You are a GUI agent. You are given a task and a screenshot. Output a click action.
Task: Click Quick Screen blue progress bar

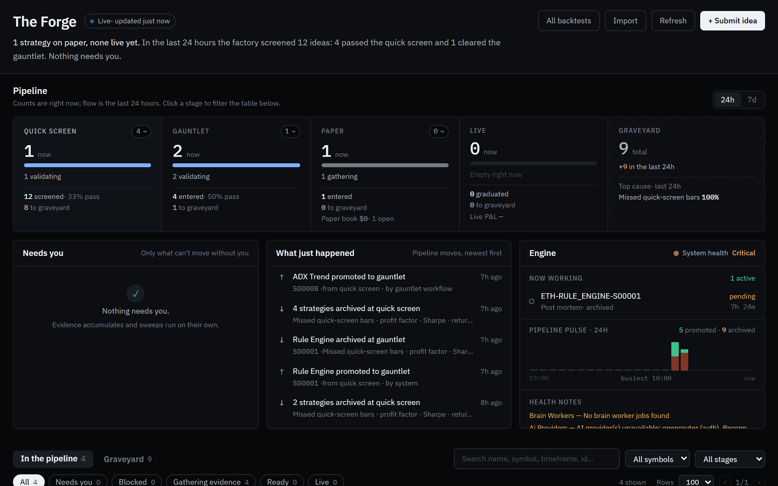pyautogui.click(x=88, y=165)
